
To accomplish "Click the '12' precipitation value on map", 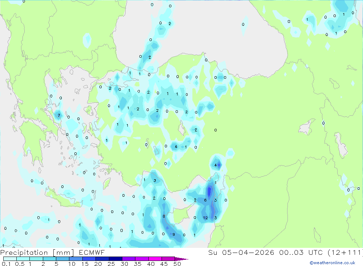I will pos(205,218).
